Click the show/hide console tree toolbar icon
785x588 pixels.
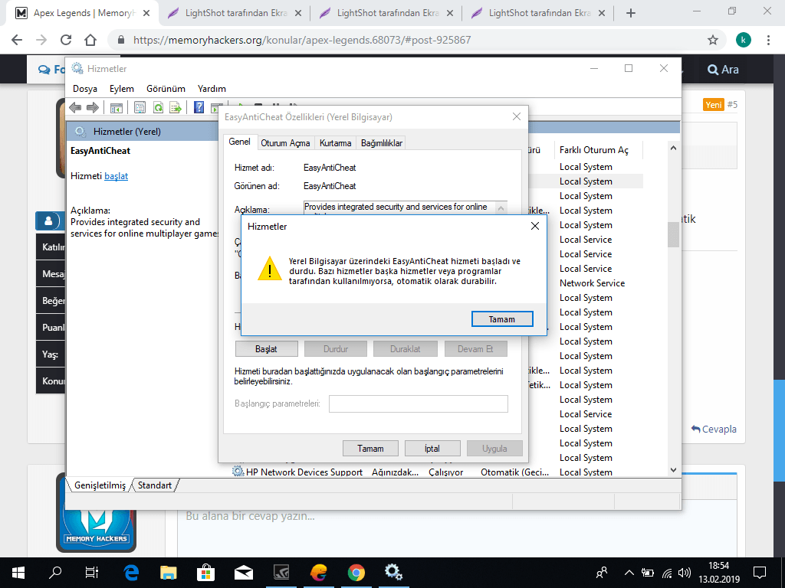pyautogui.click(x=117, y=107)
